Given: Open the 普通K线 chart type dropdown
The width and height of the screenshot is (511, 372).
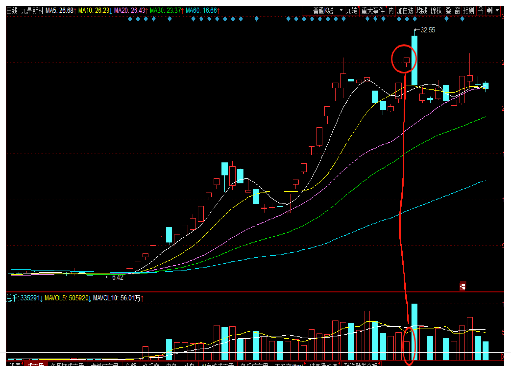Looking at the screenshot, I should click(x=328, y=11).
